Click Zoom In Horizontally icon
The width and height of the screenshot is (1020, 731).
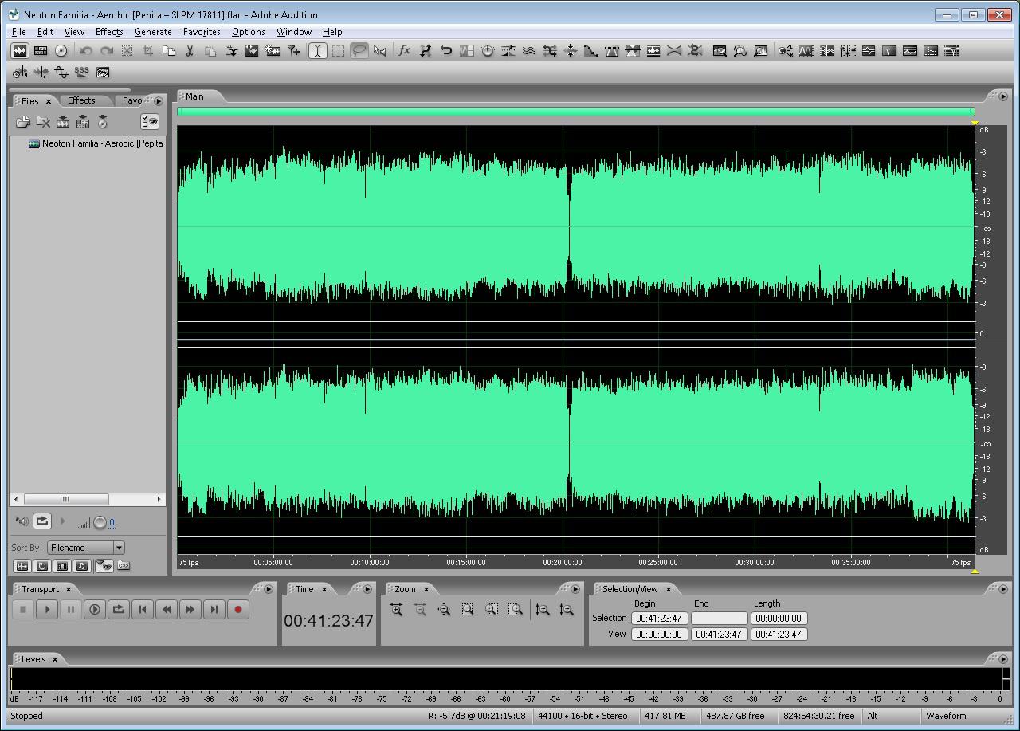[x=396, y=610]
